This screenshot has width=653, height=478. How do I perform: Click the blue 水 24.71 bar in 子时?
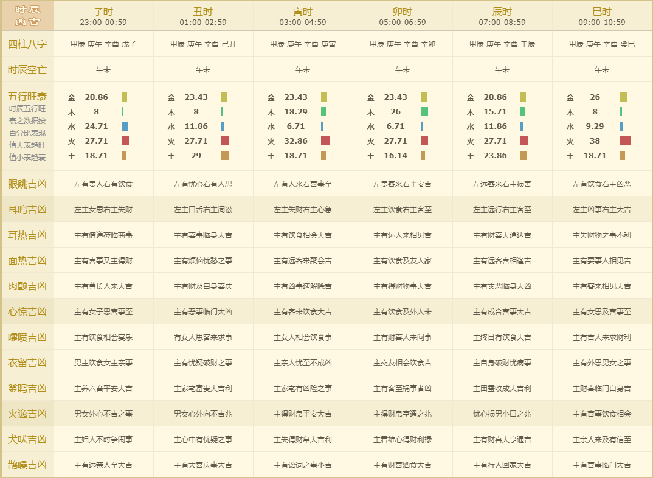125,126
